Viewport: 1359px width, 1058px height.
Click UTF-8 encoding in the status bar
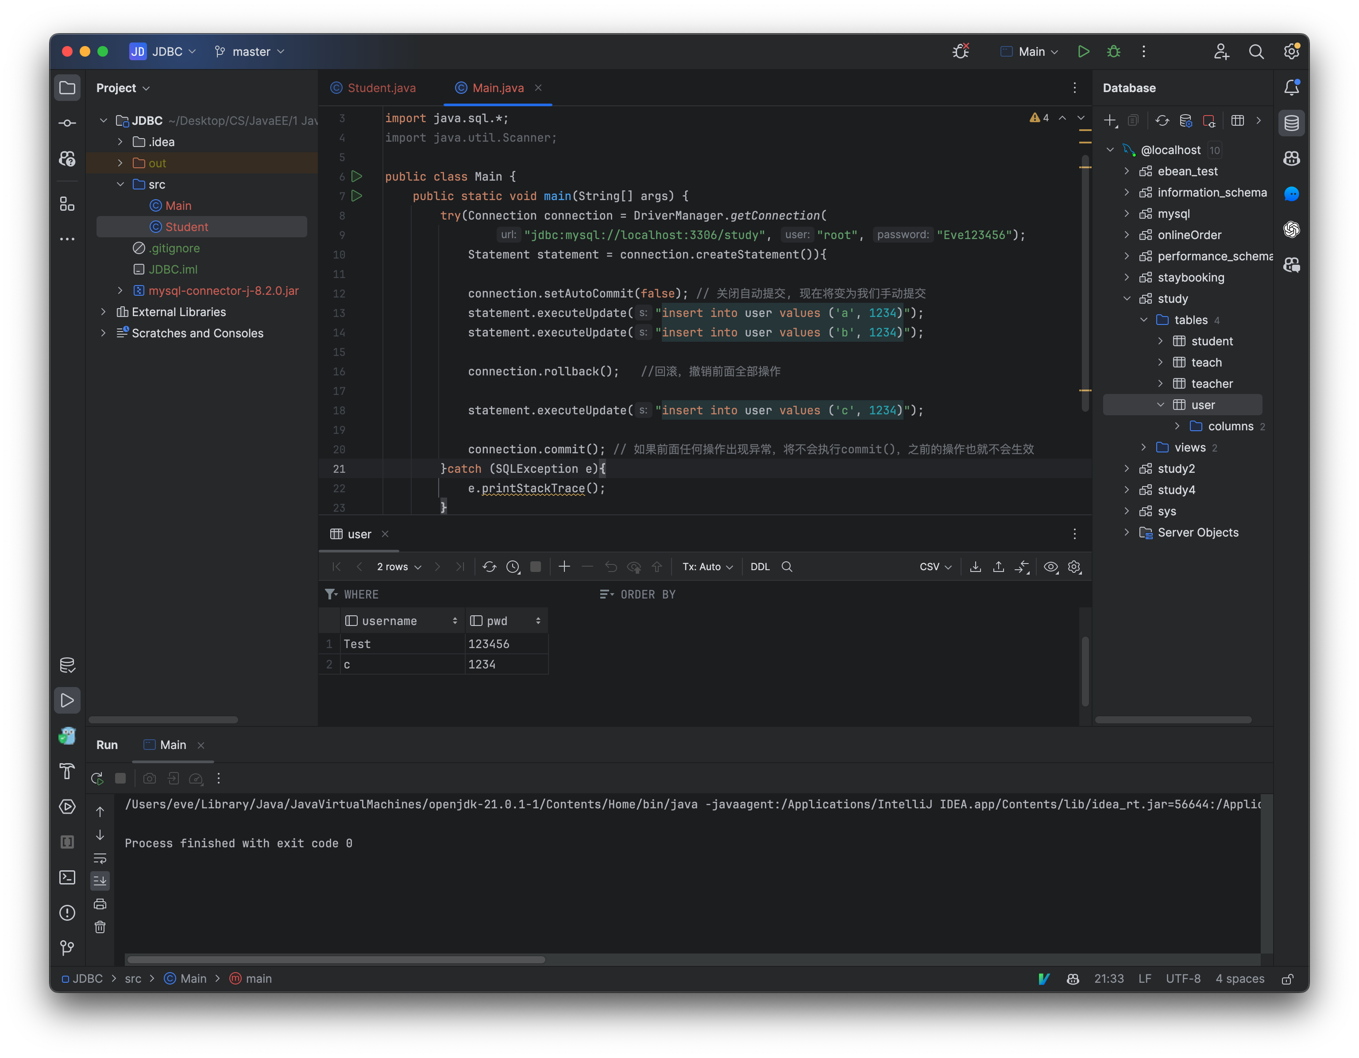[x=1184, y=978]
